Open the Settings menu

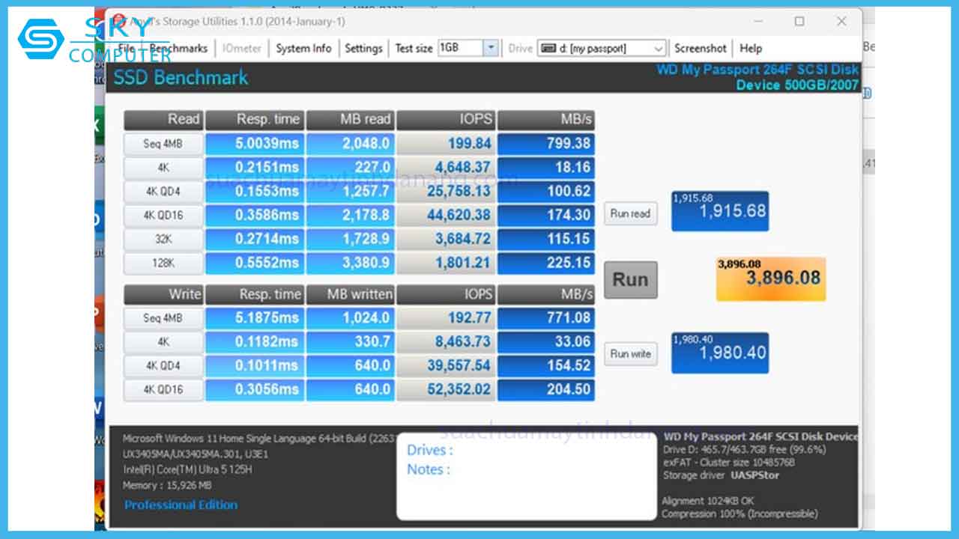pos(363,48)
